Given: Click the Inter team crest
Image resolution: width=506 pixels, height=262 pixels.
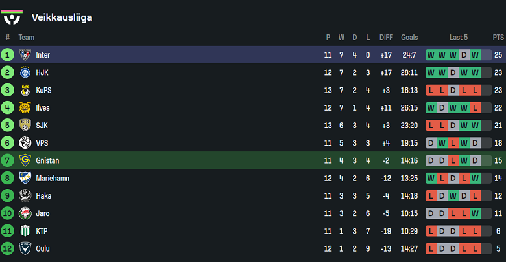Looking at the screenshot, I should [x=25, y=55].
